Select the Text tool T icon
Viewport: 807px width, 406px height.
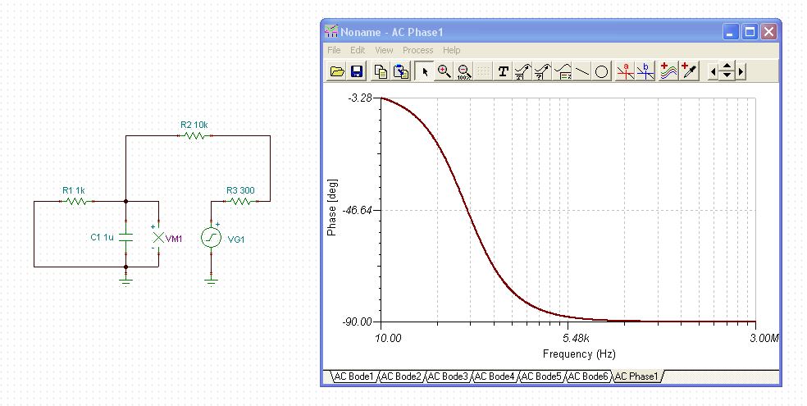coord(503,71)
